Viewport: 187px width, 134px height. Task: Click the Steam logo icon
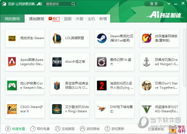(x=102, y=38)
